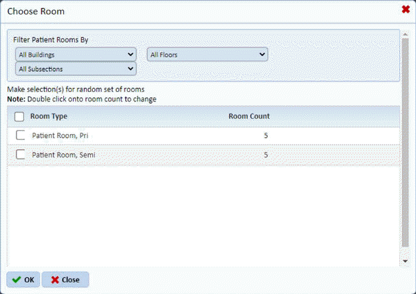Screen dimensions: 416x294
Task: Expand the All Floors dropdown
Action: 207,54
